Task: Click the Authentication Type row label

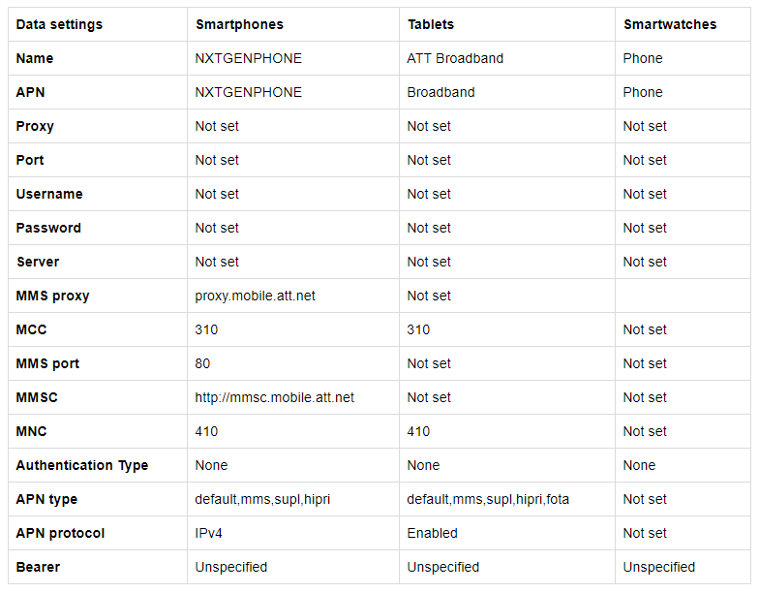Action: pyautogui.click(x=82, y=465)
